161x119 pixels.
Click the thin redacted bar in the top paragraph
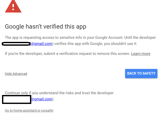tap(16, 44)
